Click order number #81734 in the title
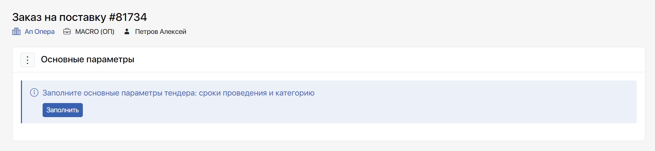Screen dimensions: 655x151 (128, 17)
